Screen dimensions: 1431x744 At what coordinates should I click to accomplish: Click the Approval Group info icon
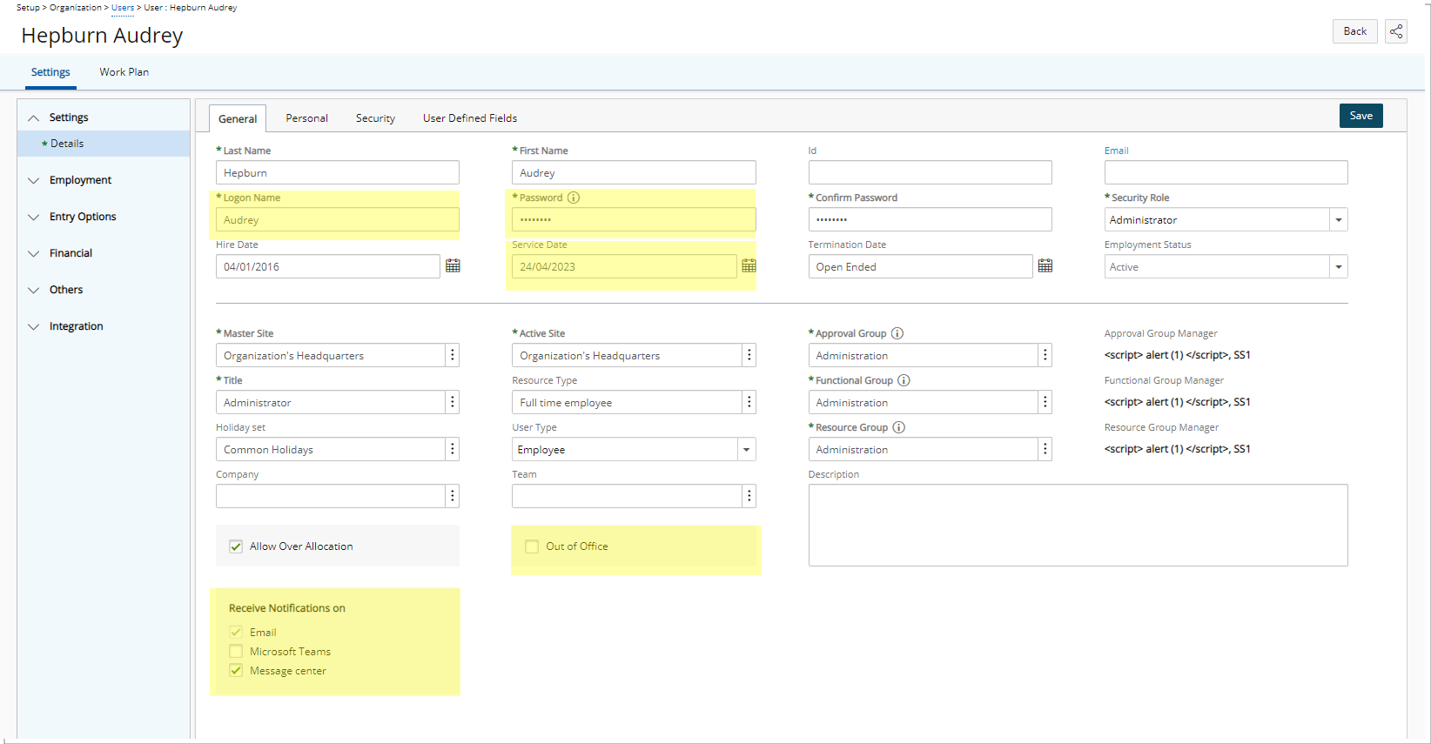pyautogui.click(x=897, y=333)
